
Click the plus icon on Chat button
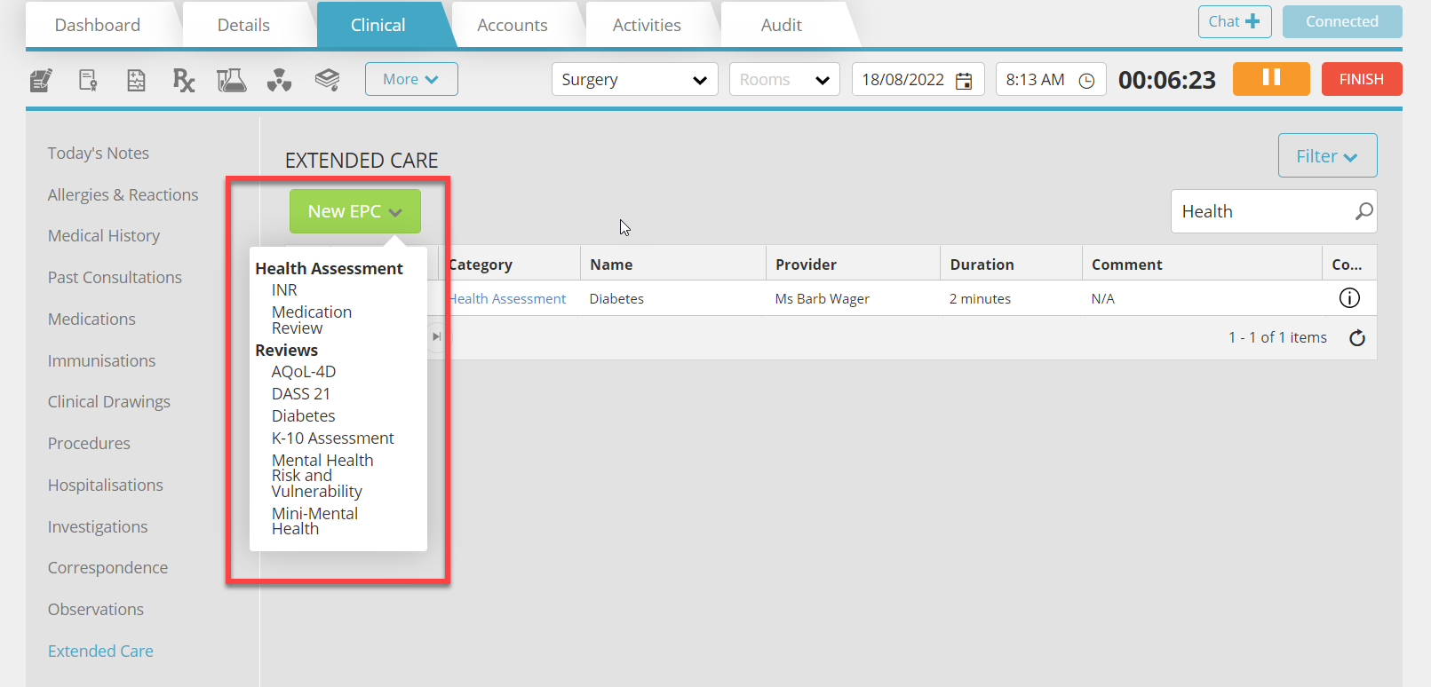pyautogui.click(x=1252, y=21)
